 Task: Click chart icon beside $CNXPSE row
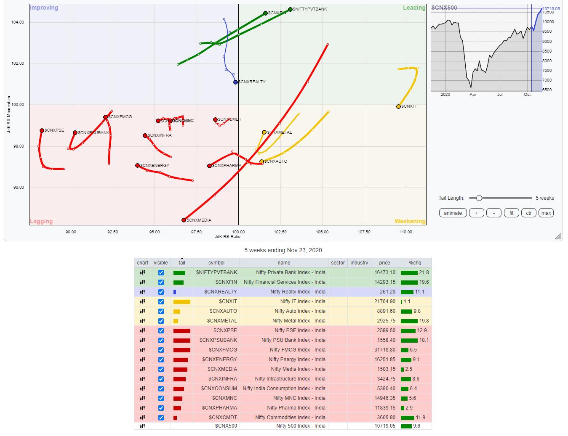pyautogui.click(x=142, y=330)
